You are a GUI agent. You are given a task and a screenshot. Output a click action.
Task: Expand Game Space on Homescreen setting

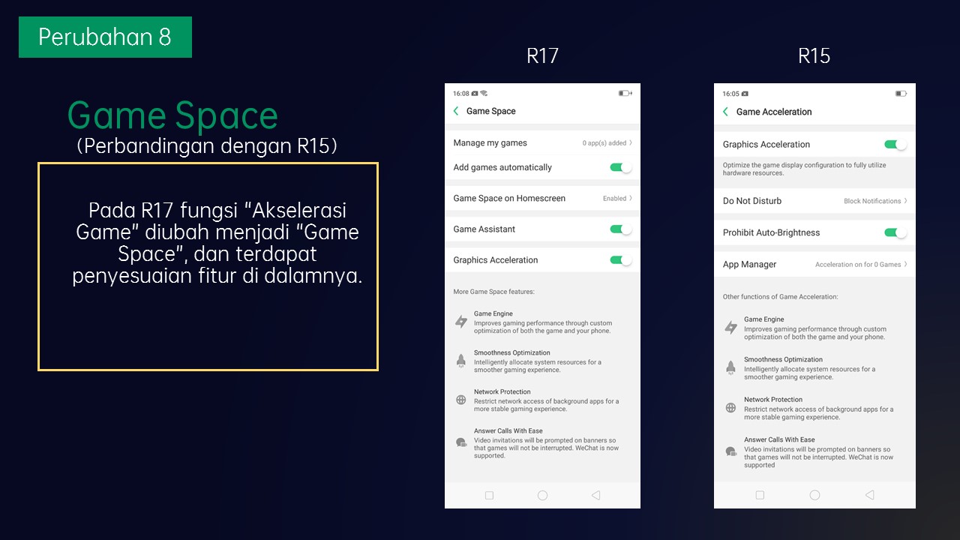[630, 198]
